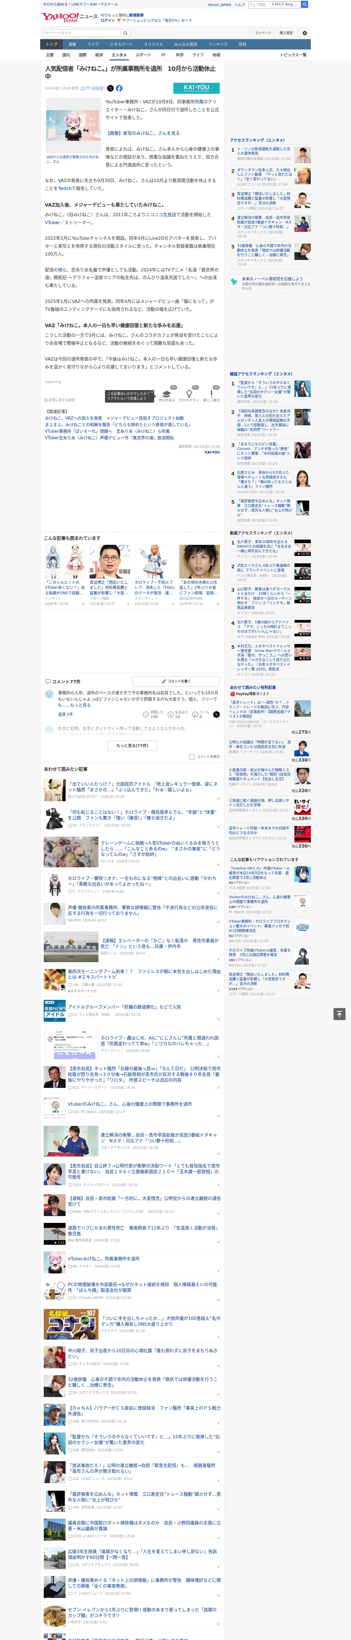The width and height of the screenshot is (351, 1640).
Task: Click first commenter's avatar icon
Action: coord(49,695)
